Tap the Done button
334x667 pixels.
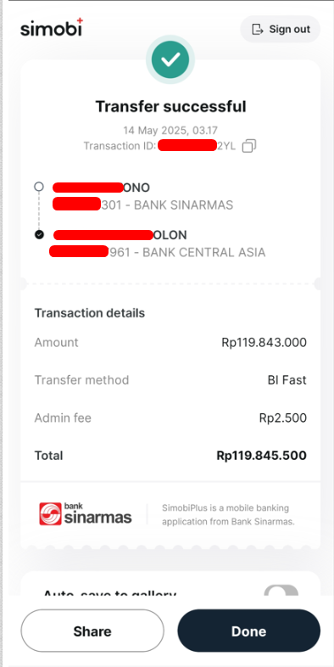pos(249,631)
